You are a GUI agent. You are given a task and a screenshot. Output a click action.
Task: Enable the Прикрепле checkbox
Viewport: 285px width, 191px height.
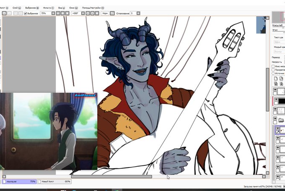point(273,70)
